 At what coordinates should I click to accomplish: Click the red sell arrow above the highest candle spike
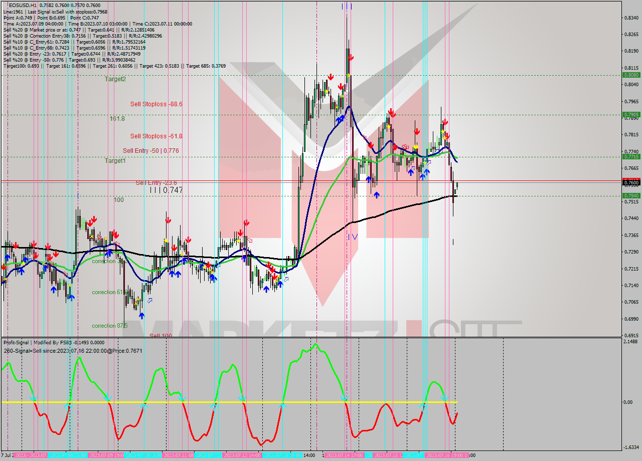[x=350, y=57]
